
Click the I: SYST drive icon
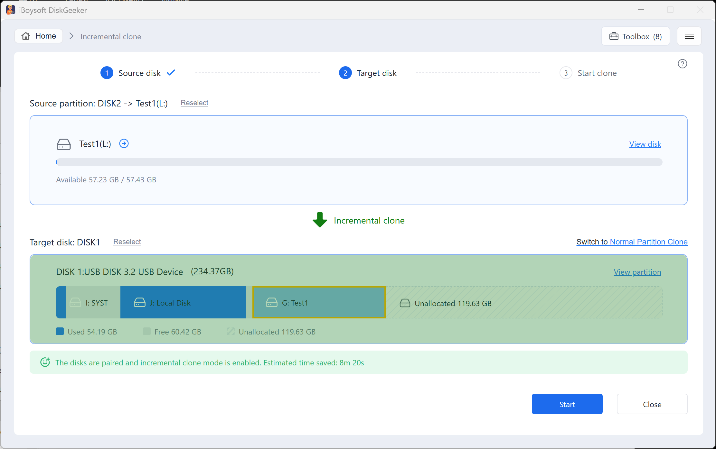tap(75, 302)
